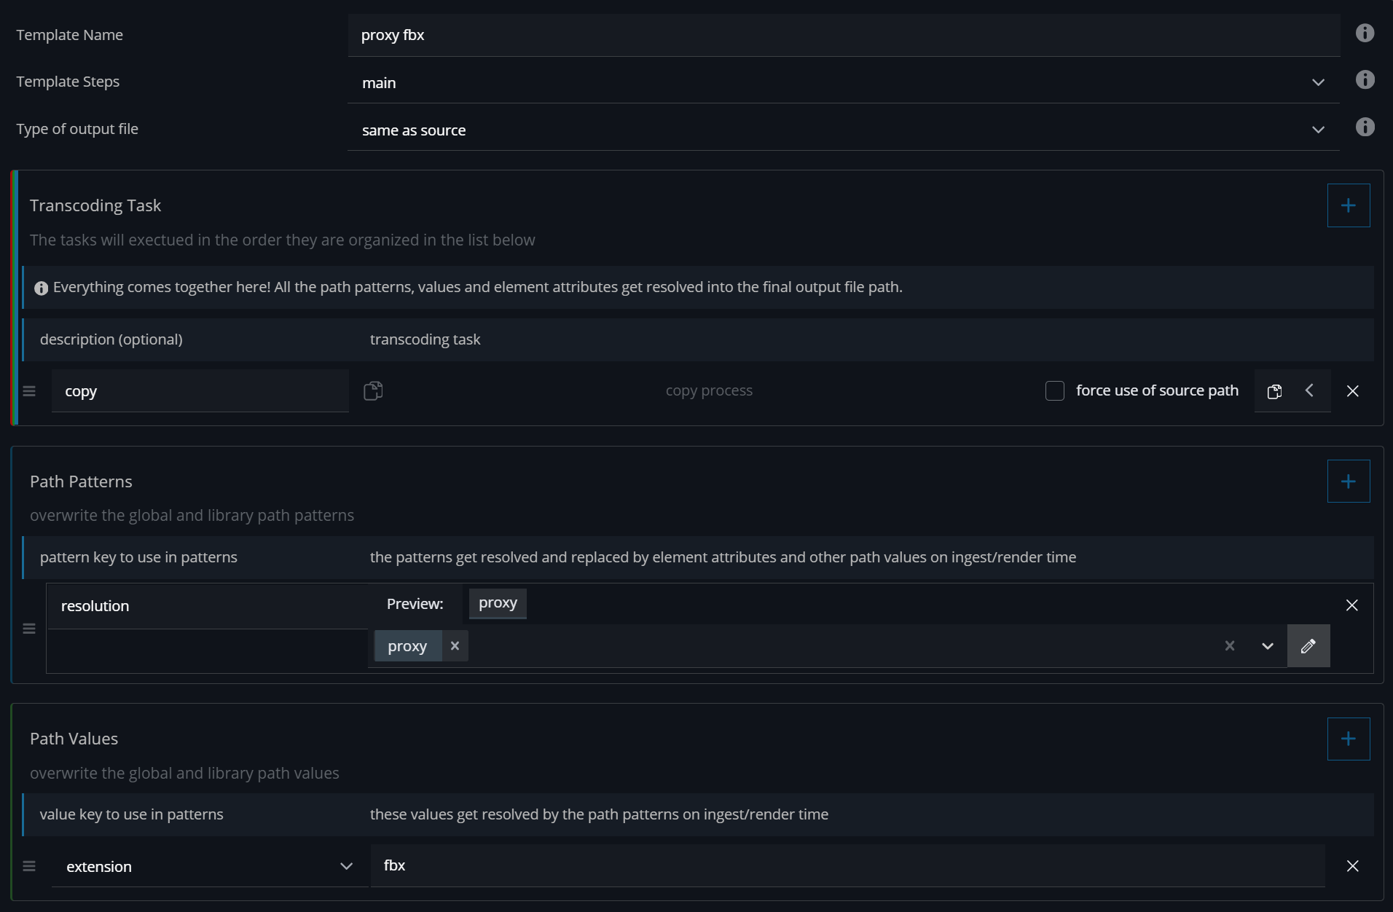Add a new Path Pattern with plus
1393x912 pixels.
(x=1348, y=481)
